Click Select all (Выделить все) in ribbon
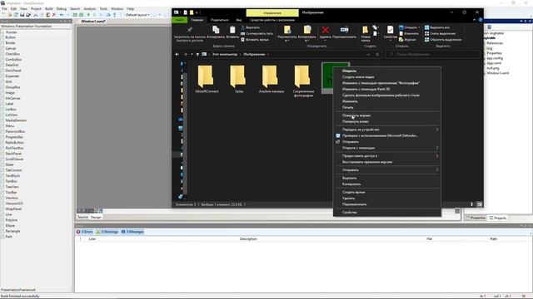Image resolution: width=533 pixels, height=299 pixels. [437, 27]
